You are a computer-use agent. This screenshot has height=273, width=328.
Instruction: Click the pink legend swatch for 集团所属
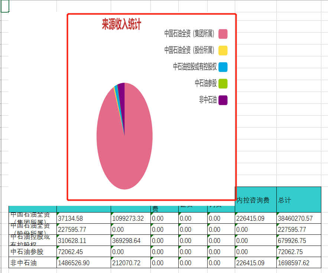point(223,34)
